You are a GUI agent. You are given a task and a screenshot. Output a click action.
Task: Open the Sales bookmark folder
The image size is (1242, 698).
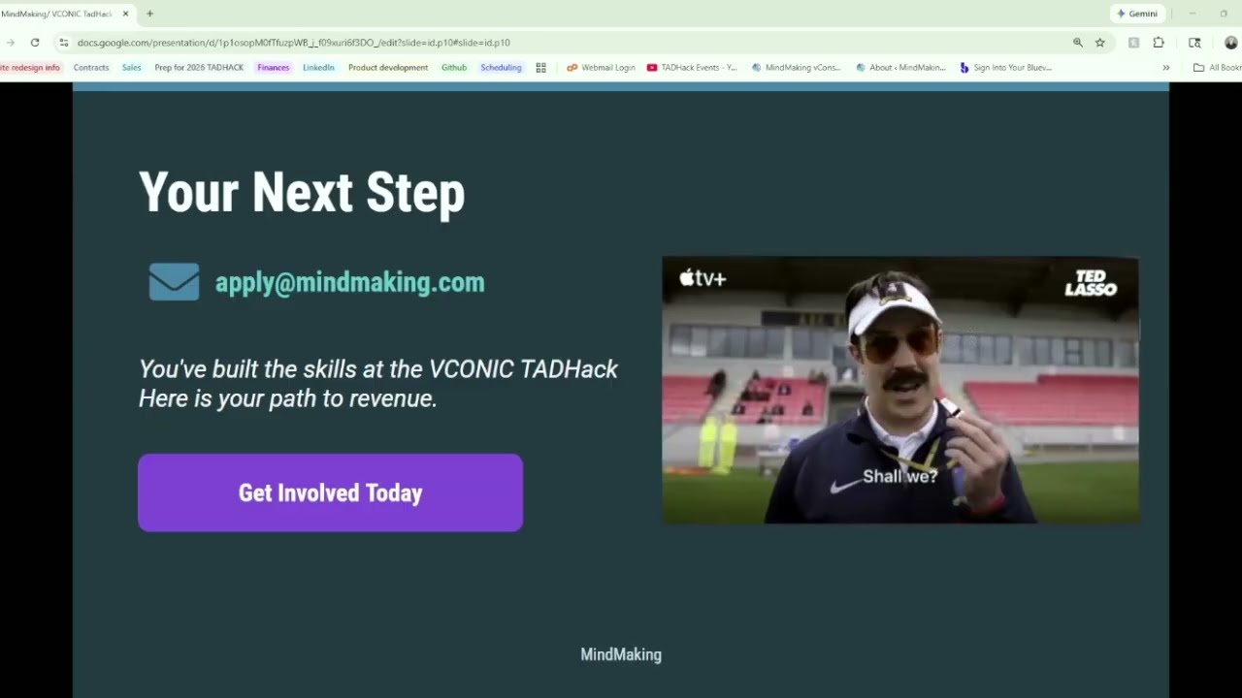click(x=131, y=68)
